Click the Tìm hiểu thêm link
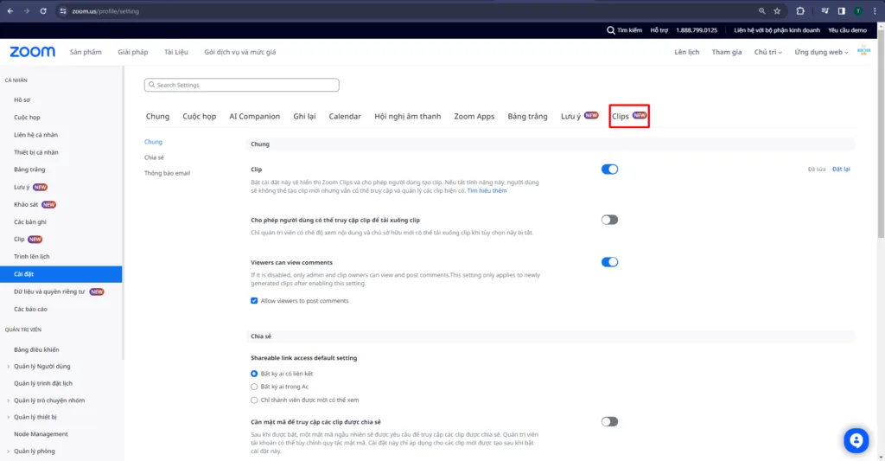885x461 pixels. point(487,190)
